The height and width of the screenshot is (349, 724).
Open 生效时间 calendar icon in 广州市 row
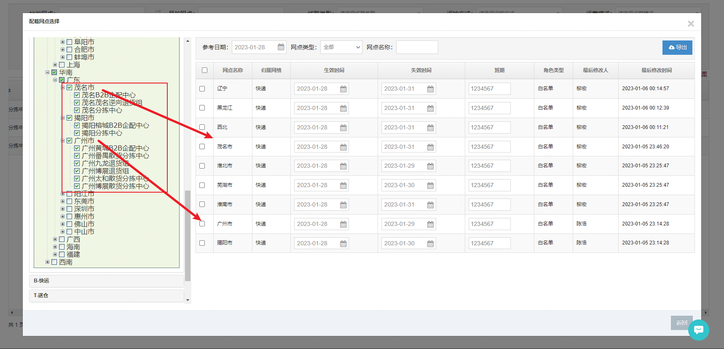(343, 224)
